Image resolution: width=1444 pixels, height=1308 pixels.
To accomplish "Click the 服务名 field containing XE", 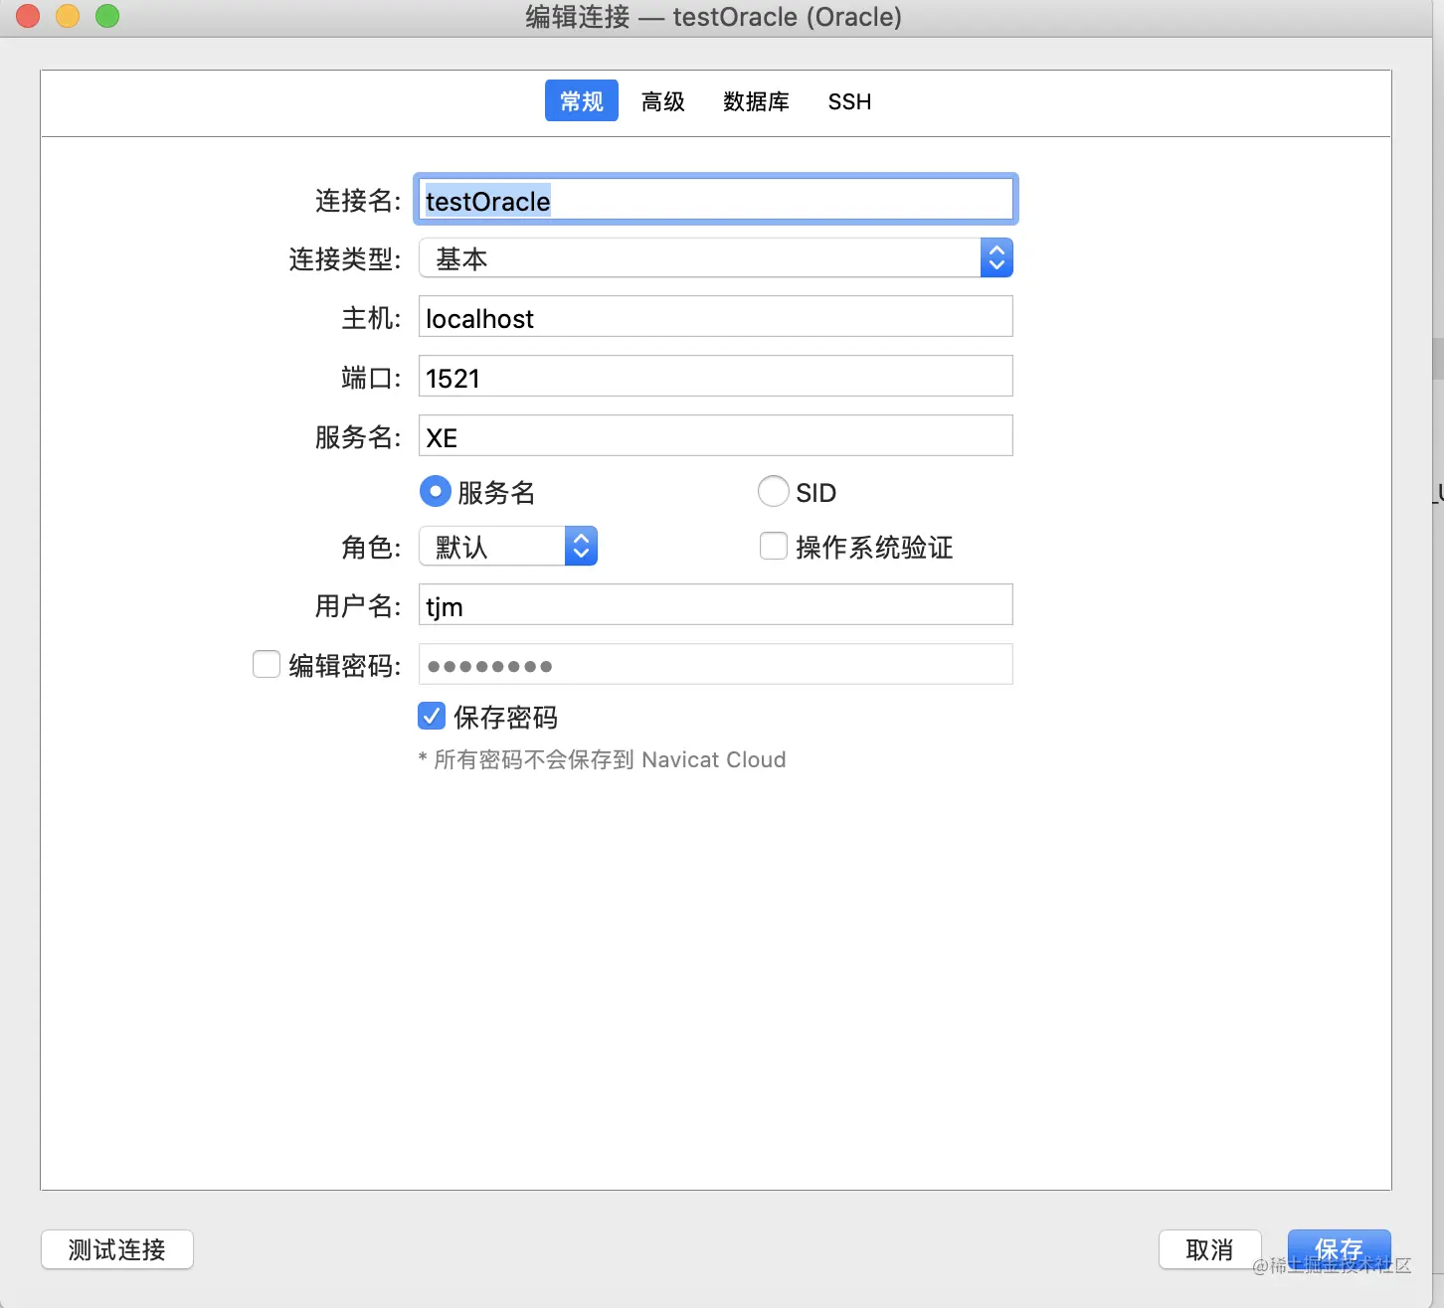I will [x=716, y=436].
